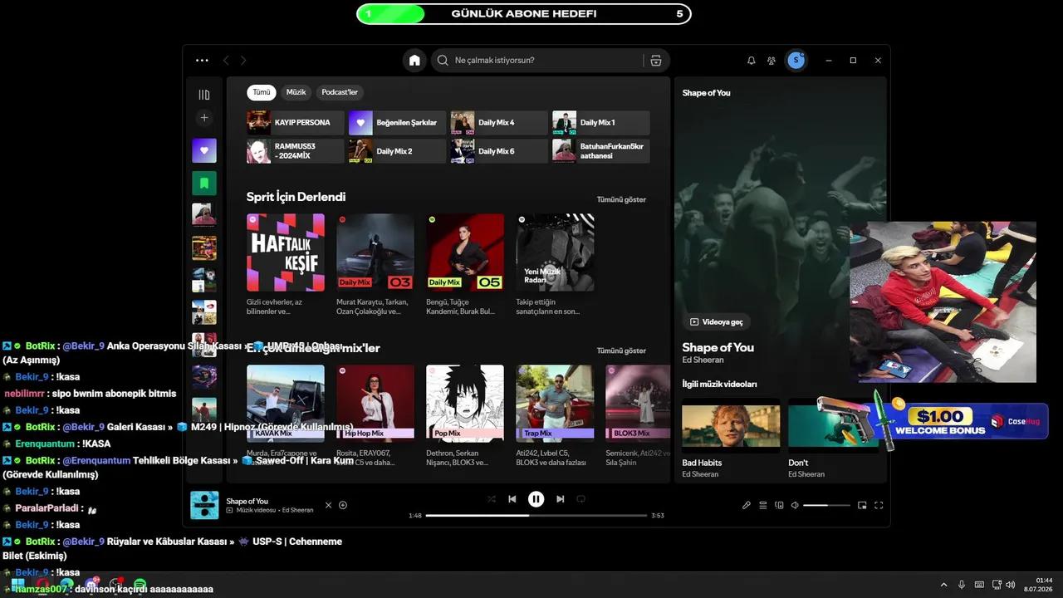Open the lyrics microphone icon

(x=746, y=505)
